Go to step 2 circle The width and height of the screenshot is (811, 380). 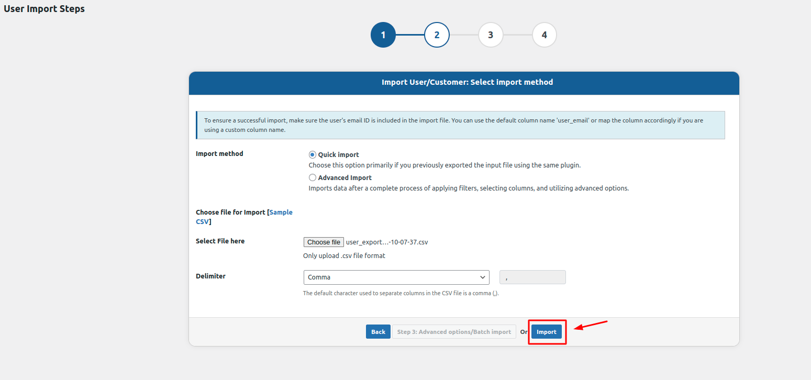(437, 35)
